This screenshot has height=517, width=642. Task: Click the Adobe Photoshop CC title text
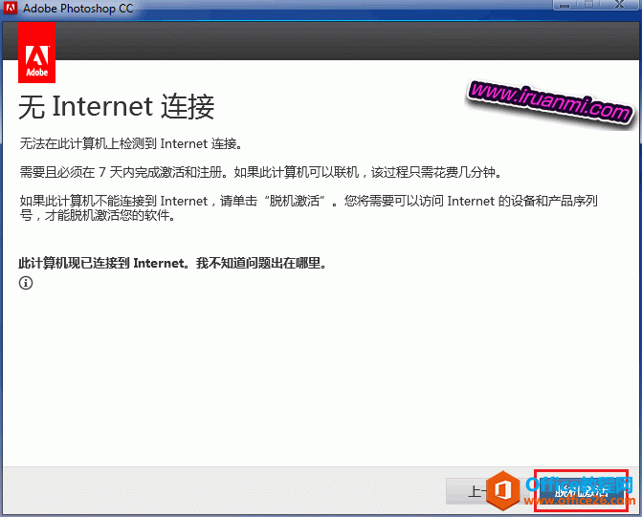(78, 9)
